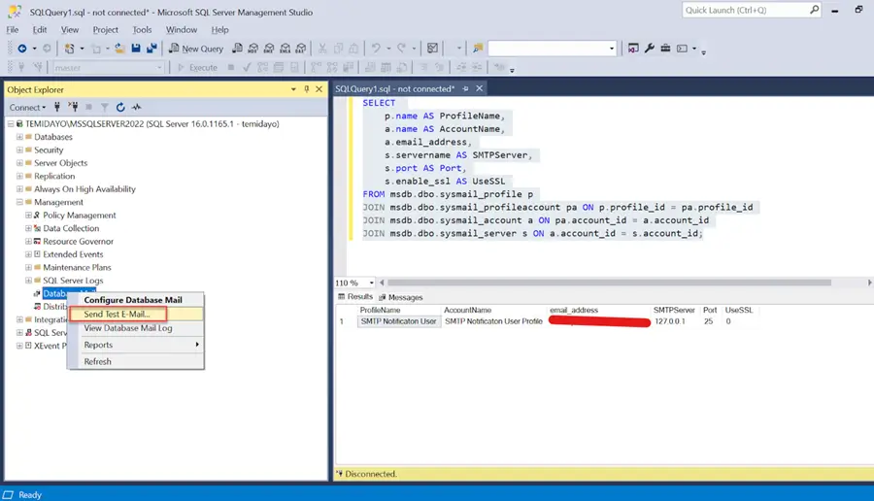874x501 pixels.
Task: Expand the Policy Management node
Action: pyautogui.click(x=28, y=216)
